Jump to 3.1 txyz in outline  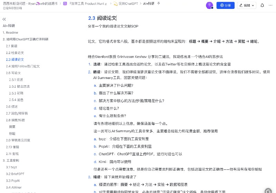pos(11,167)
